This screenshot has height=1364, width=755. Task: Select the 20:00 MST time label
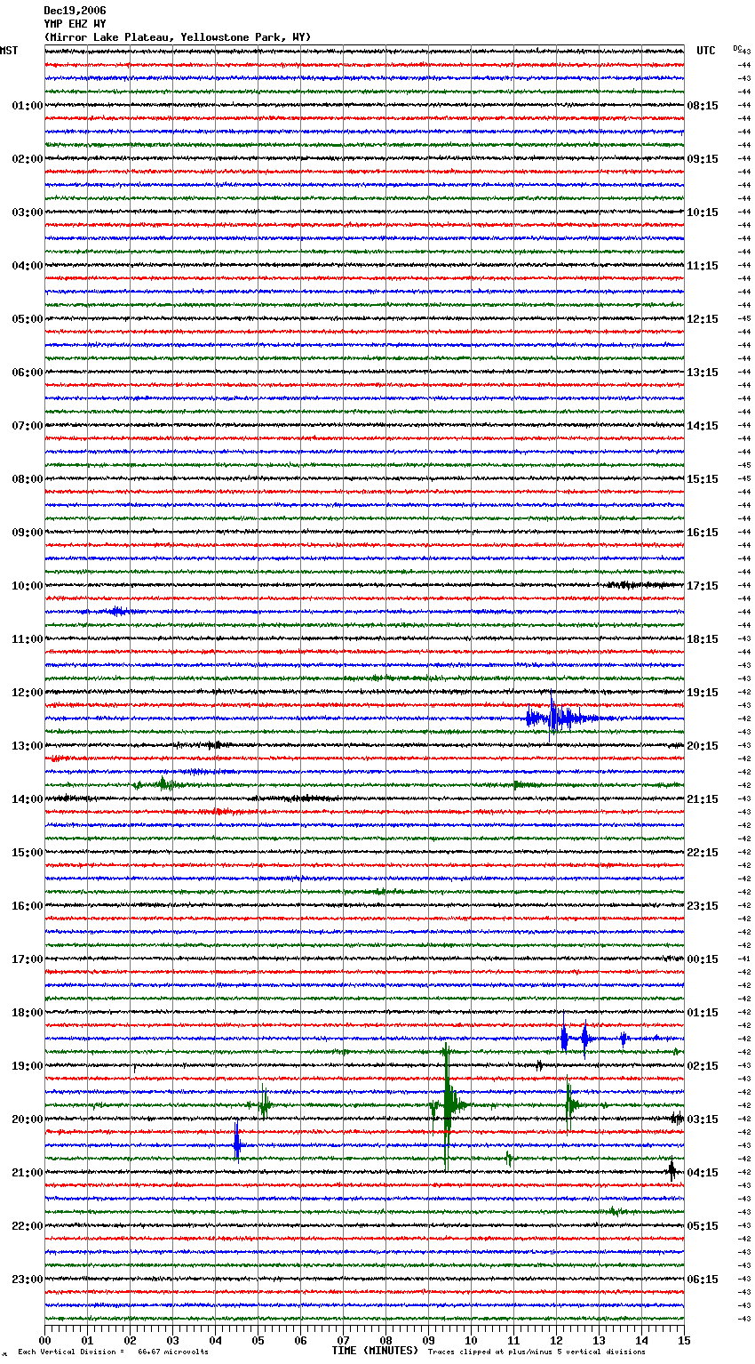tap(28, 1119)
